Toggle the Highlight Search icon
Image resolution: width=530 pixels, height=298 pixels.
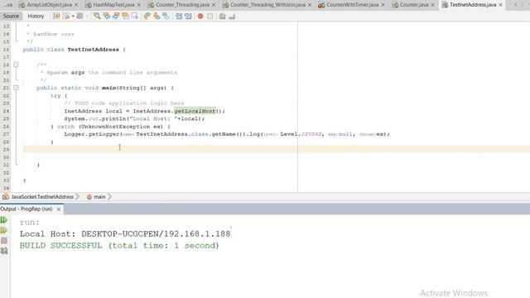tap(125, 17)
